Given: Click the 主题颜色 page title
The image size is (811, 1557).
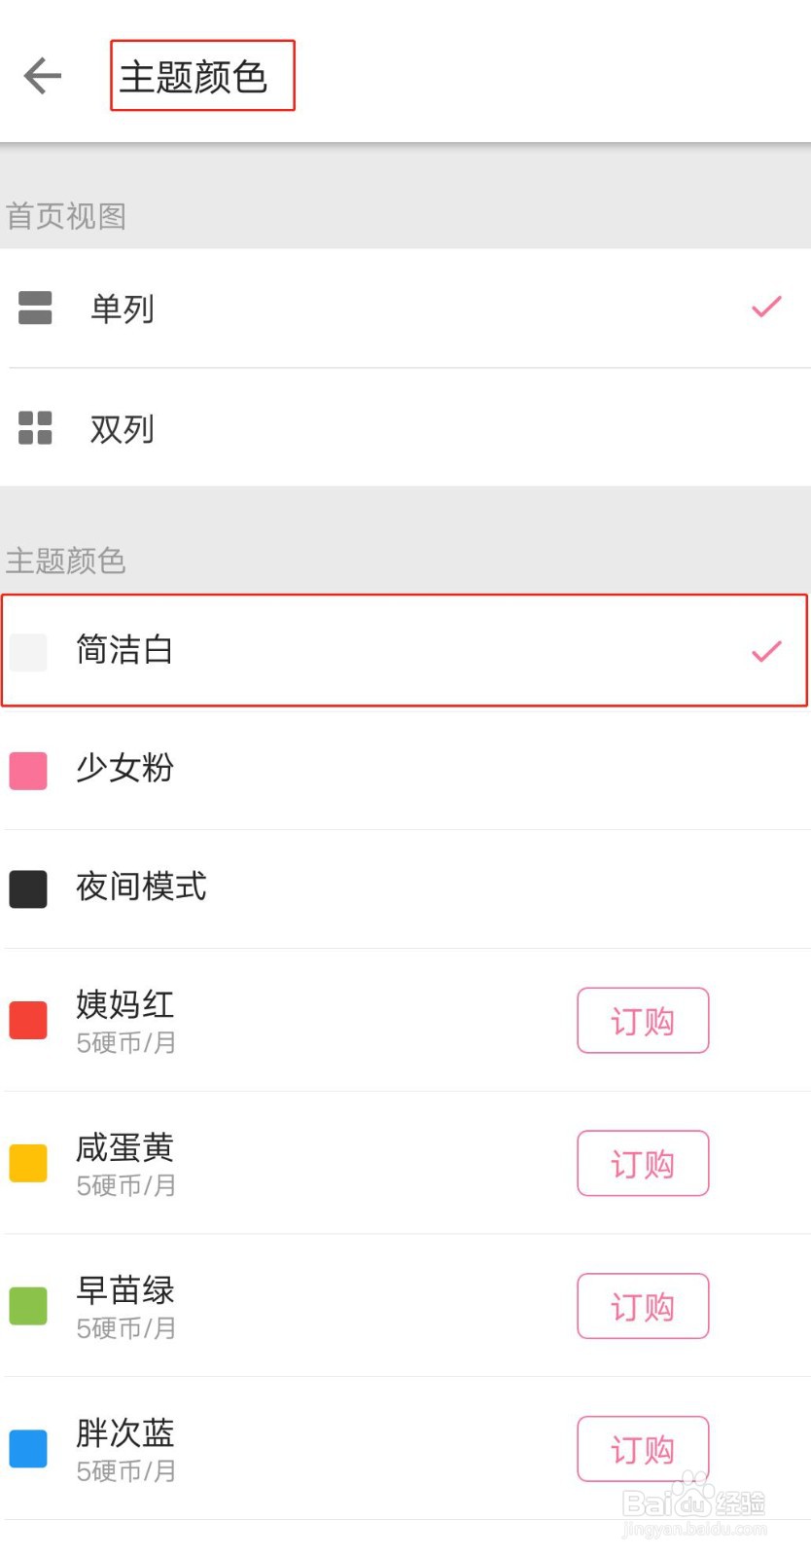Looking at the screenshot, I should click(x=194, y=77).
